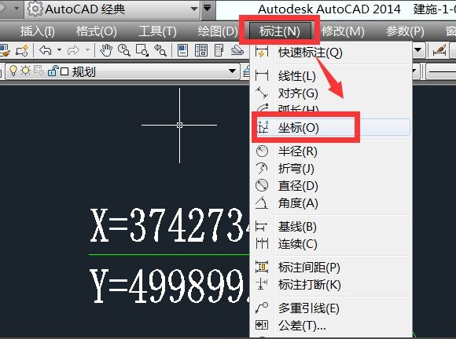
Task: Click the Linear dimension icon in menu
Action: pos(262,75)
